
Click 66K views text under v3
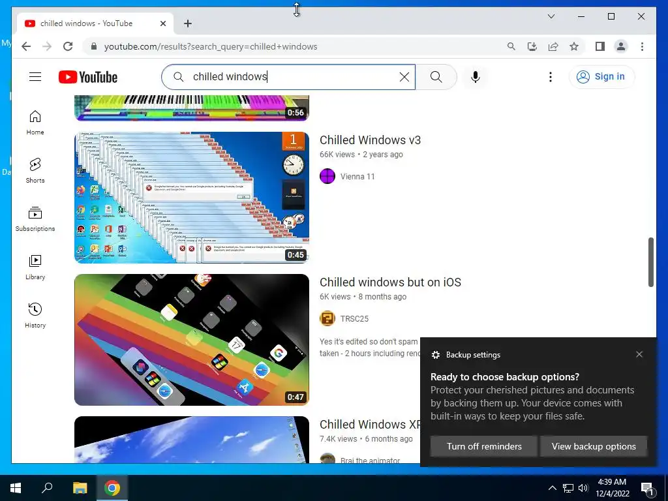[337, 154]
